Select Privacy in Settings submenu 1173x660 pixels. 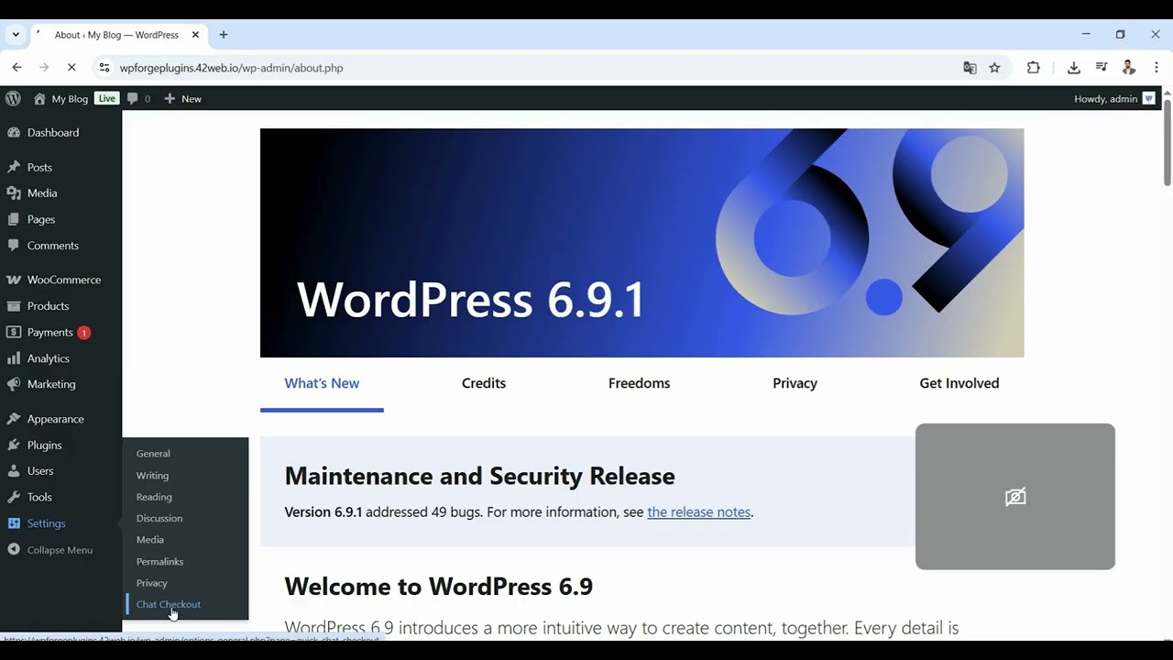tap(152, 583)
